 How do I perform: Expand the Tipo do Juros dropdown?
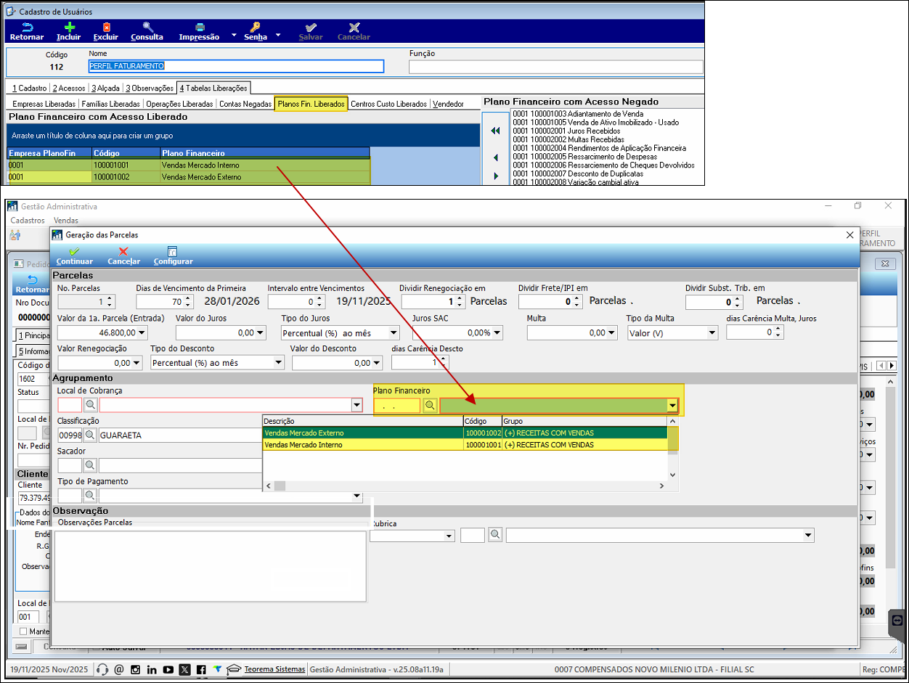point(394,333)
